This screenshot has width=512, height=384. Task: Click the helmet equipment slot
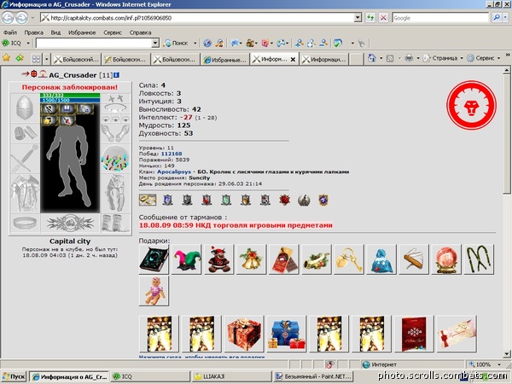tap(25, 108)
